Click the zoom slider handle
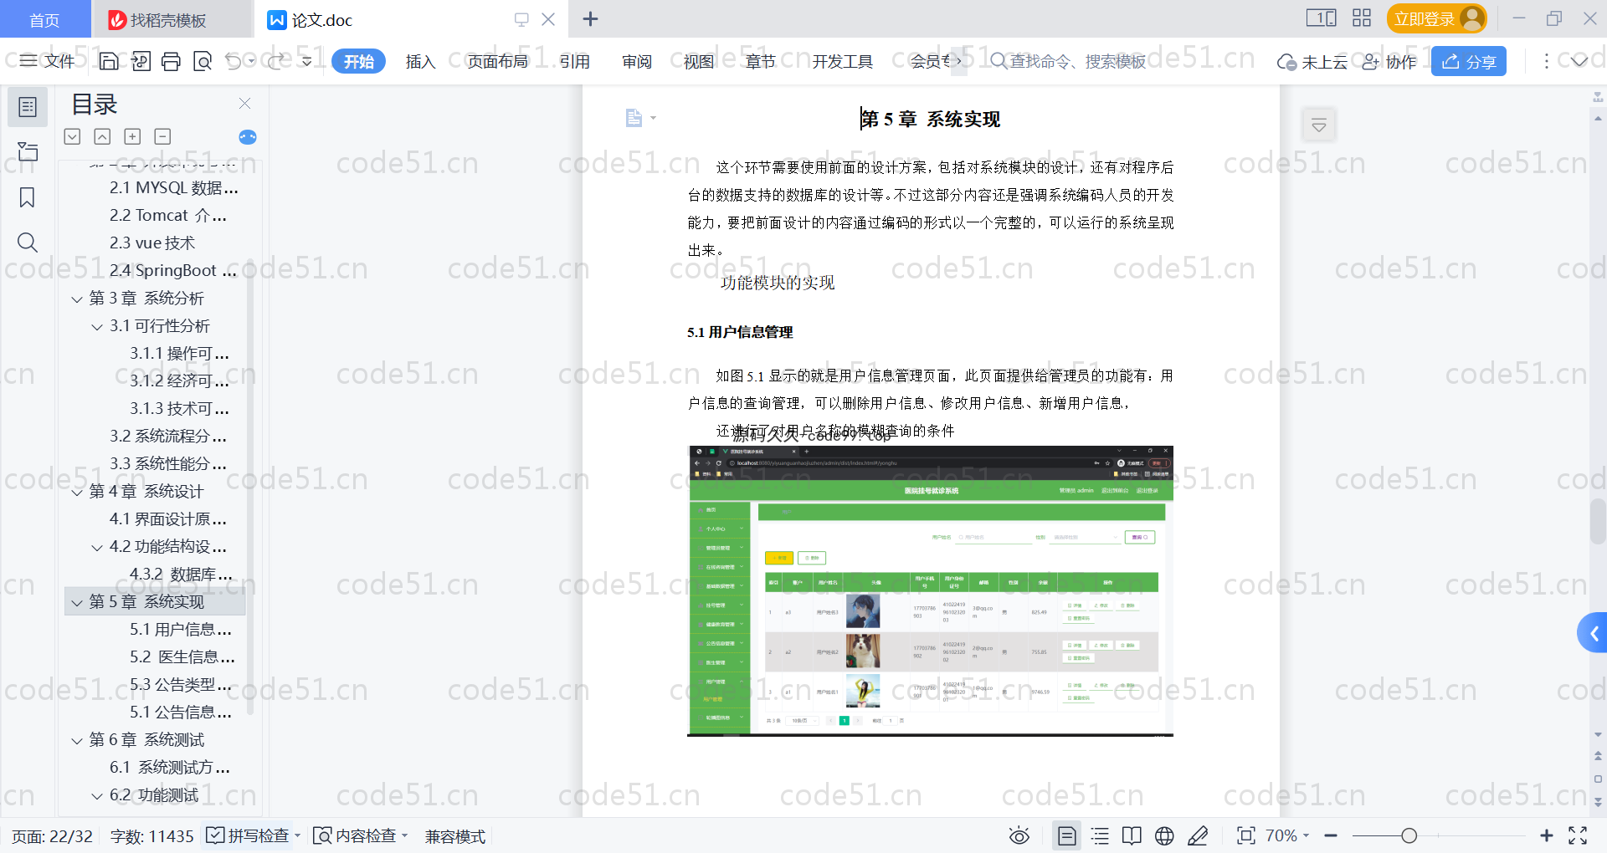 coord(1409,835)
